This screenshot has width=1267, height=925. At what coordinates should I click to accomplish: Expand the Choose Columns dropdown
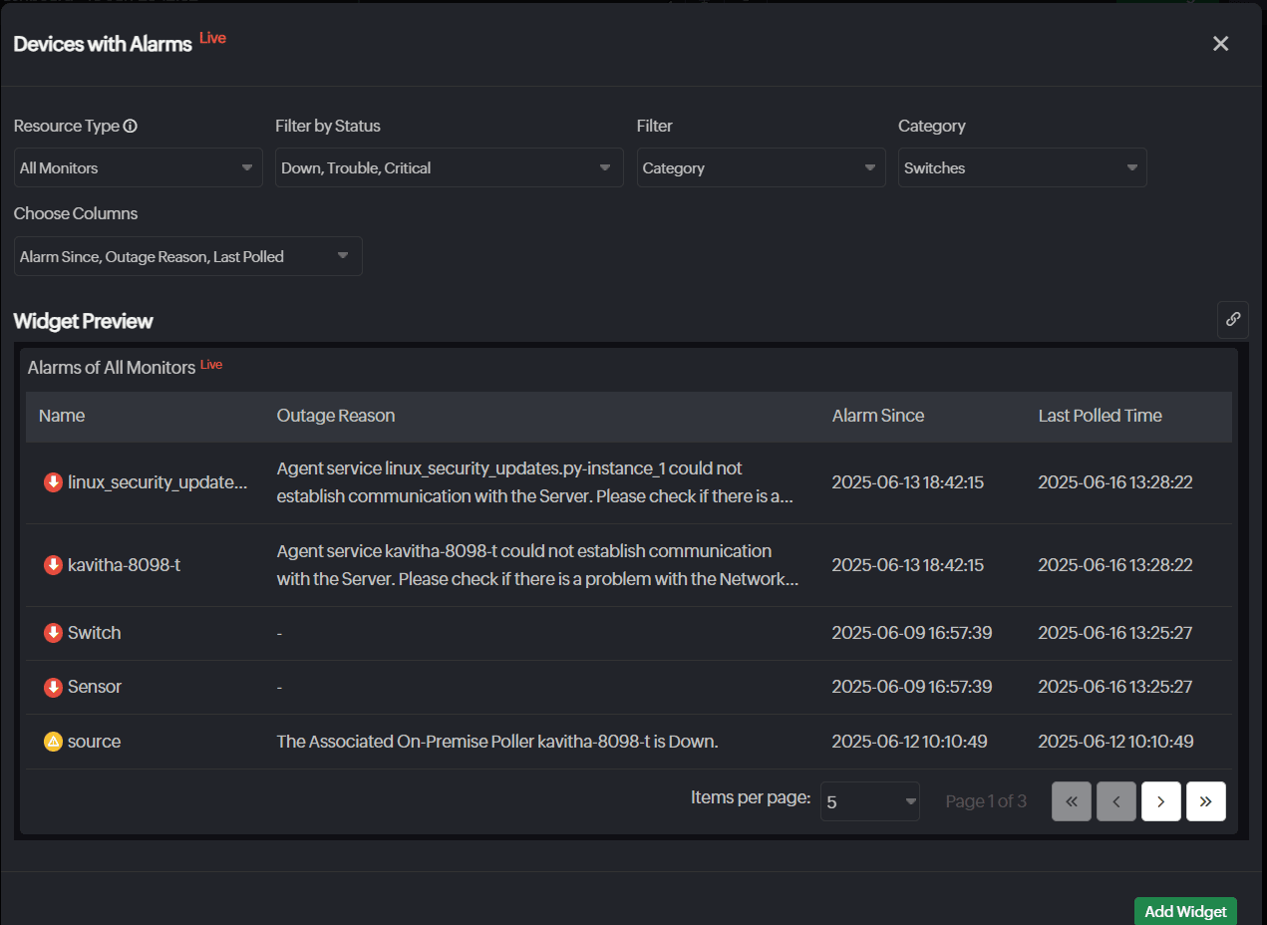[x=187, y=257]
